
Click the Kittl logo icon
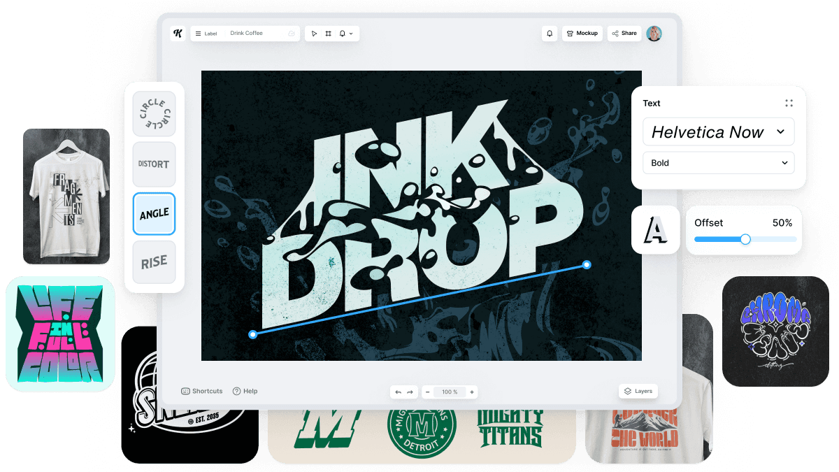[177, 33]
